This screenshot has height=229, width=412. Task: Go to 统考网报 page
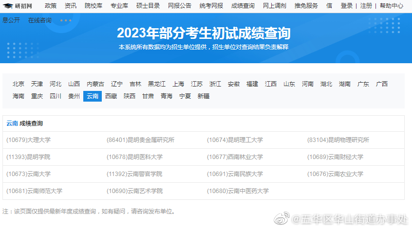211,6
